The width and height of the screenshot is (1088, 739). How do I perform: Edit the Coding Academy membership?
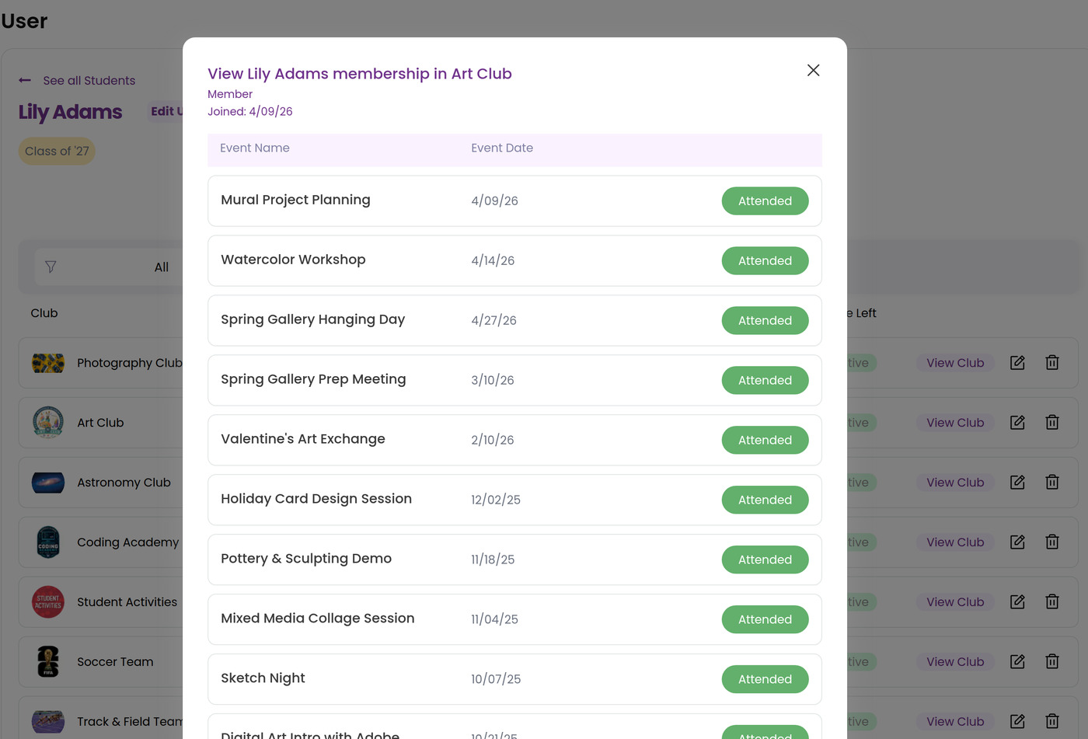pos(1017,542)
